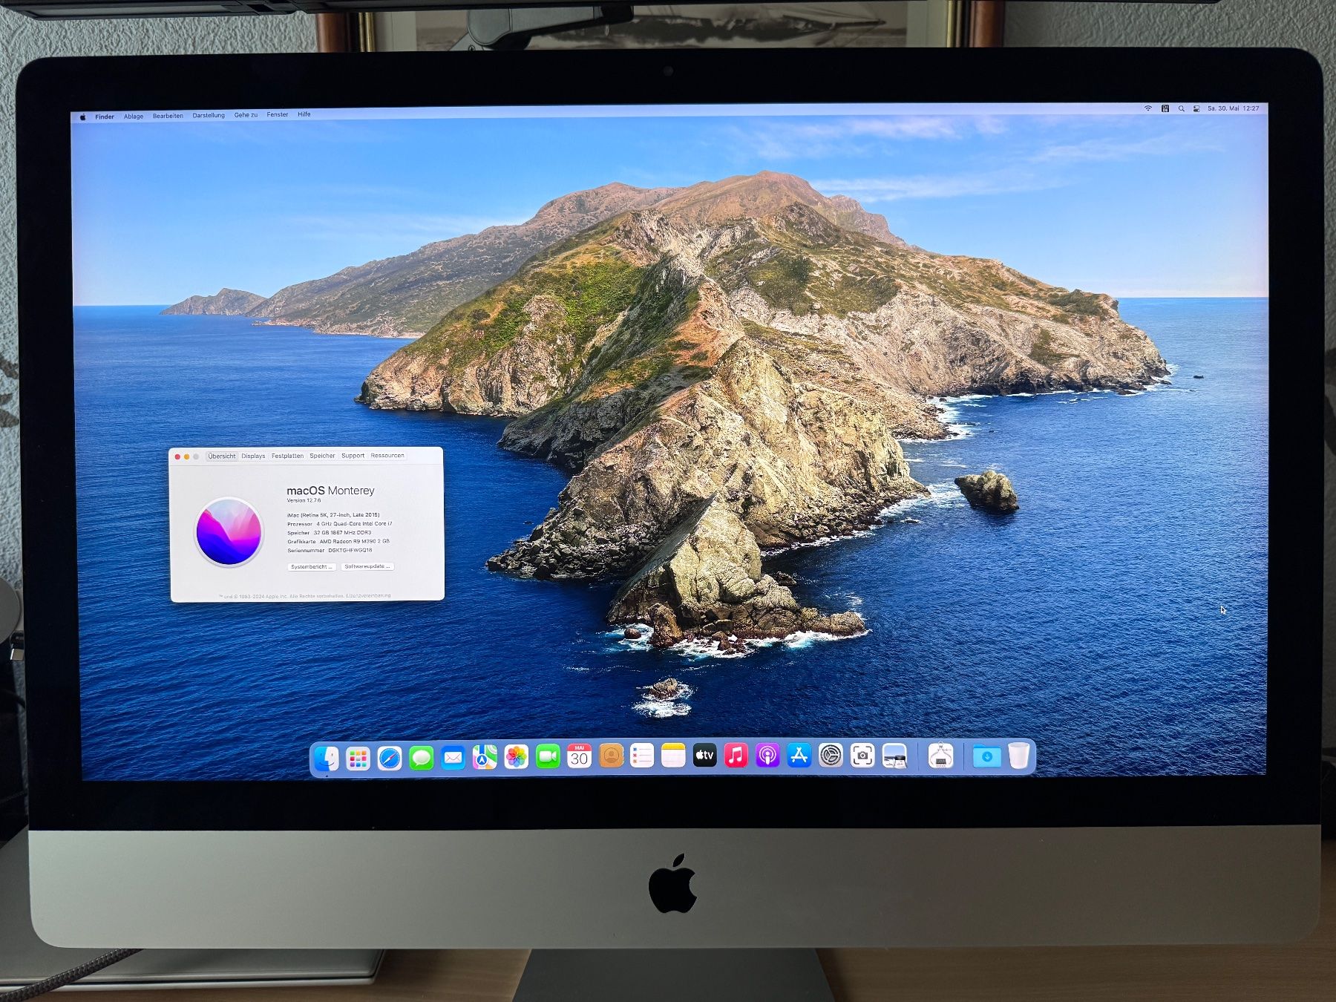
Task: Switch to the Displays tab
Action: pyautogui.click(x=253, y=456)
